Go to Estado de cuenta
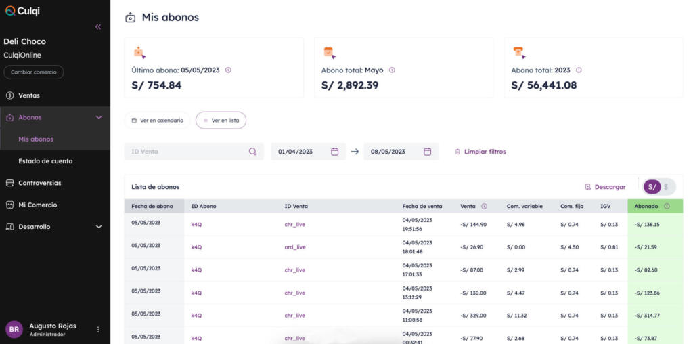This screenshot has width=693, height=344. click(45, 161)
